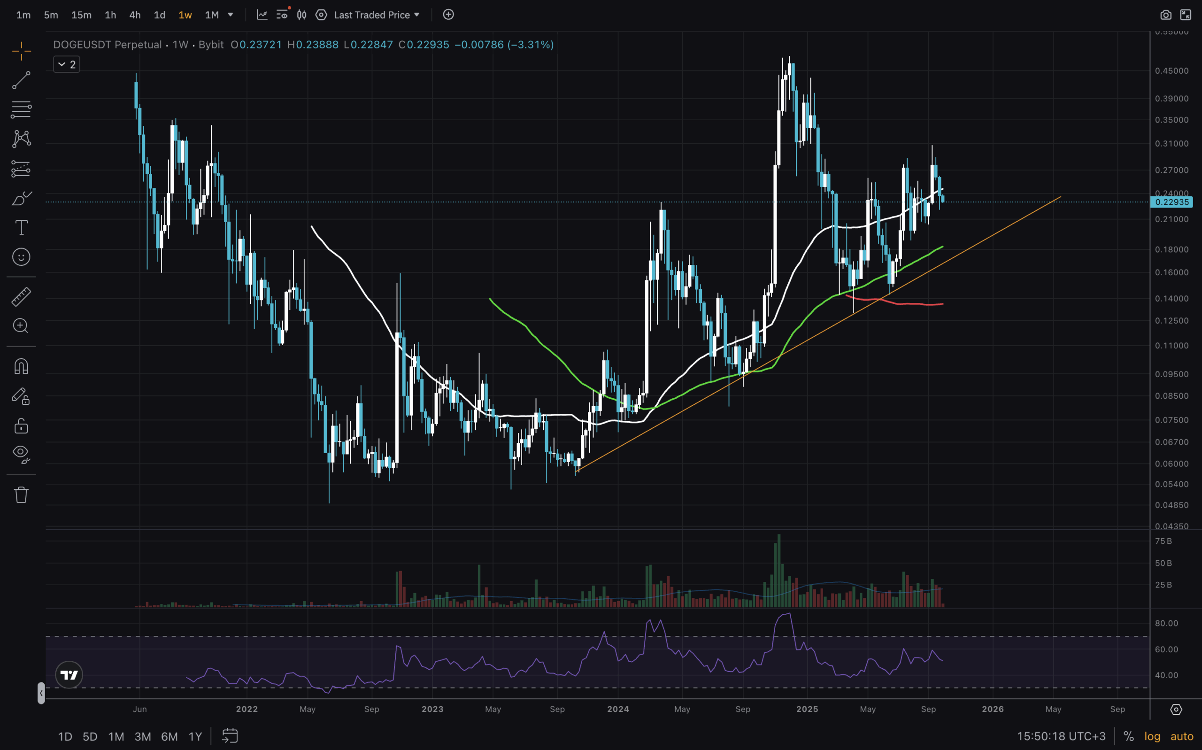Screen dimensions: 1202x750
Task: Open the emoji sticker tool
Action: point(21,257)
